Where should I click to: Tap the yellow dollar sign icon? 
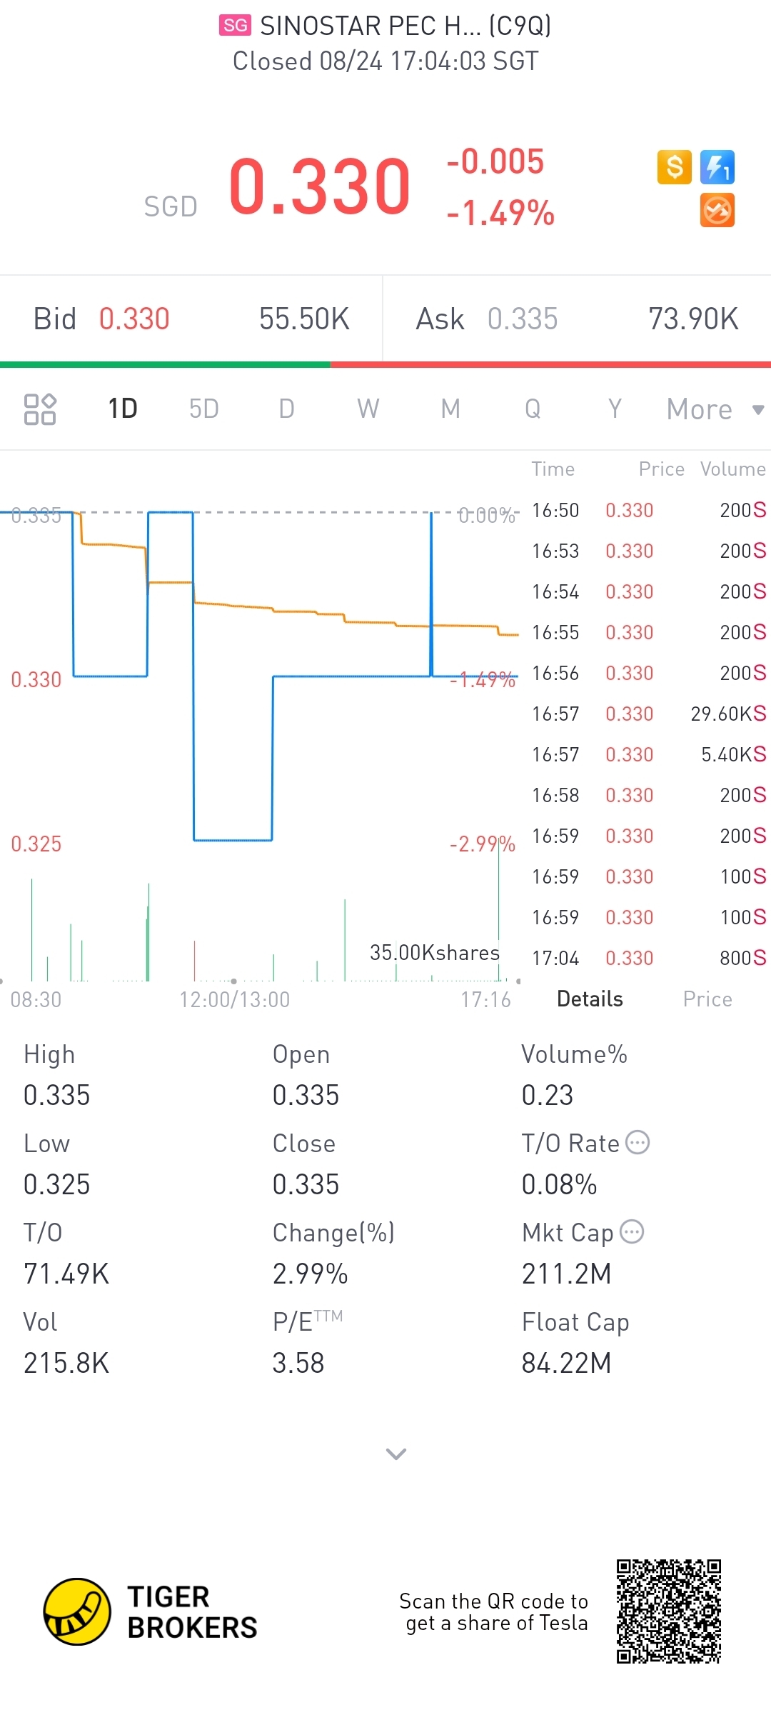pyautogui.click(x=674, y=168)
